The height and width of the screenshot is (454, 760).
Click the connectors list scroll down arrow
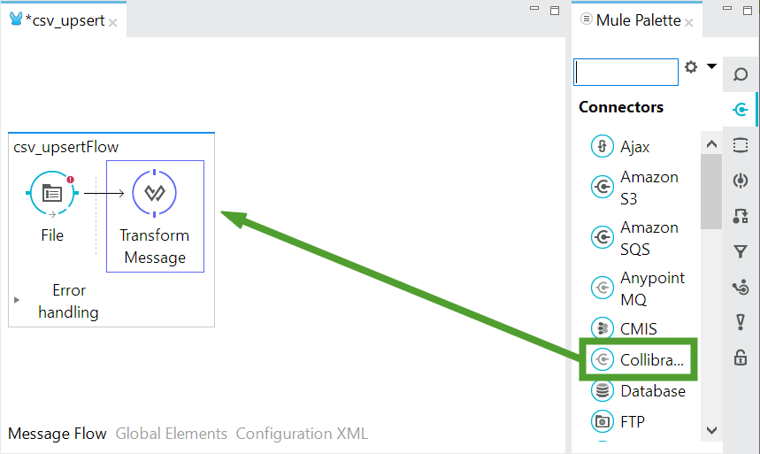coord(711,430)
